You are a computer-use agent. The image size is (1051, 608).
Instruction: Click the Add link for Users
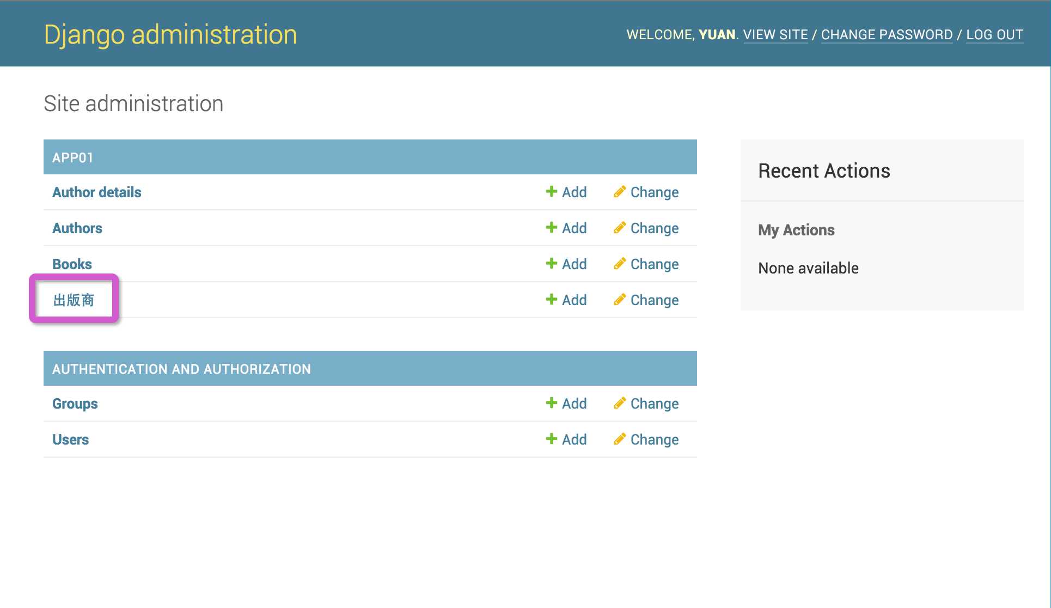coord(574,440)
